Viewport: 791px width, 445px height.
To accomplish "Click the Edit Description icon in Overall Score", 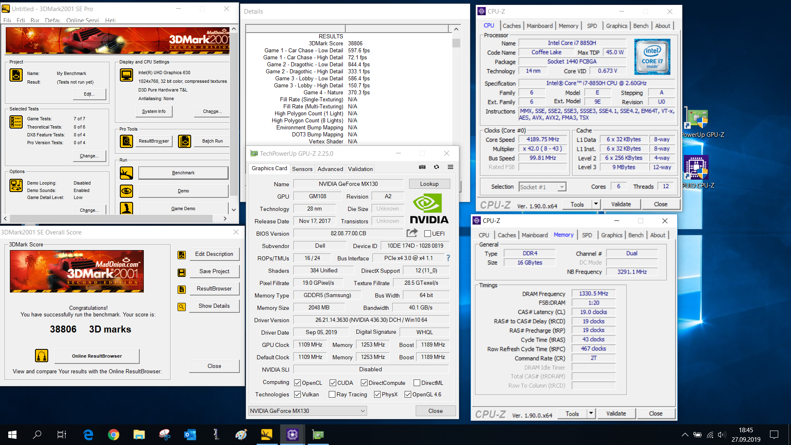I will 182,255.
